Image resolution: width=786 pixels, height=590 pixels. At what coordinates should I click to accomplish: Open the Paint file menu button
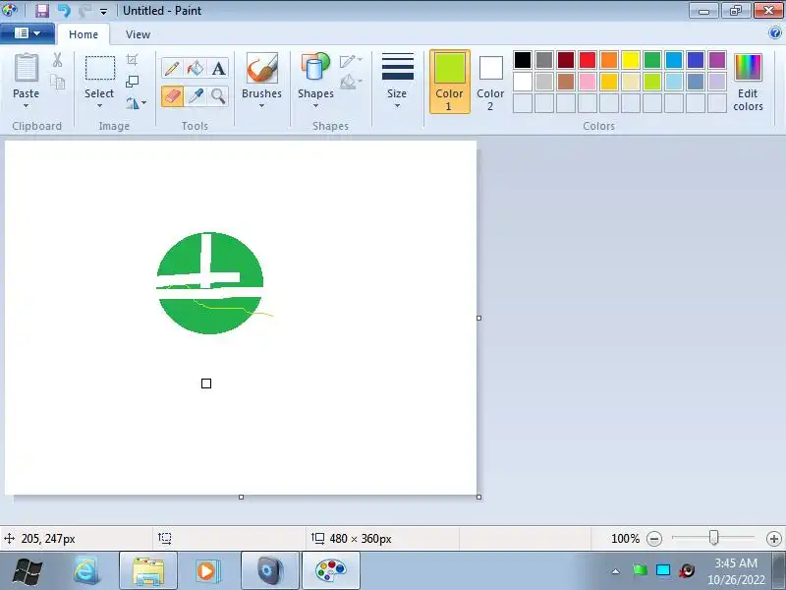pos(28,33)
